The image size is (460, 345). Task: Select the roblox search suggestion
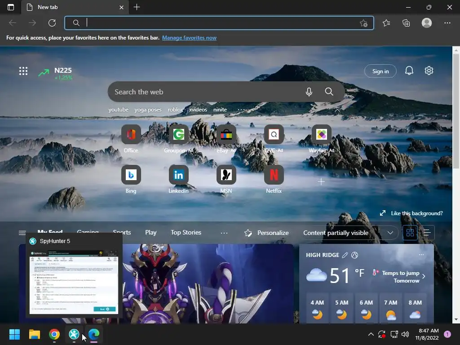(175, 110)
